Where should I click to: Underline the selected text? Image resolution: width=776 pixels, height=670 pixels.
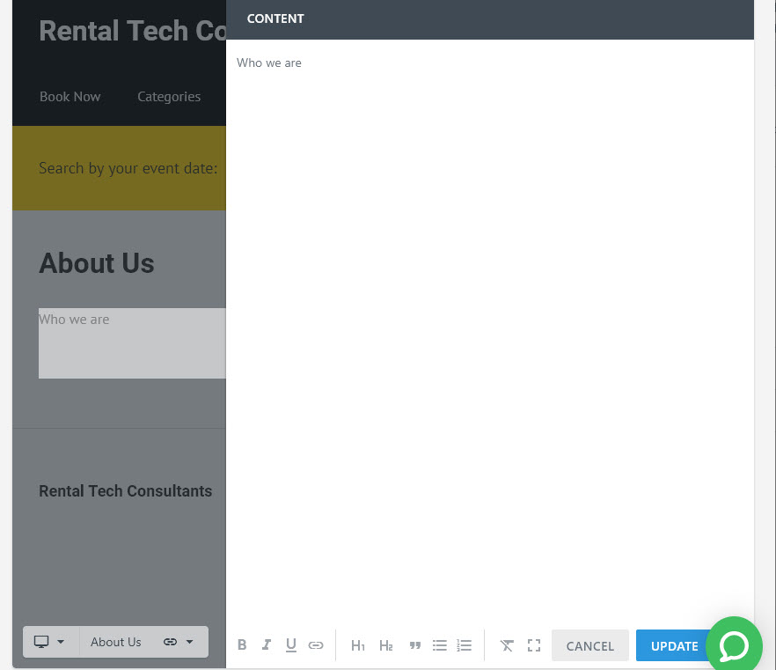pos(291,644)
